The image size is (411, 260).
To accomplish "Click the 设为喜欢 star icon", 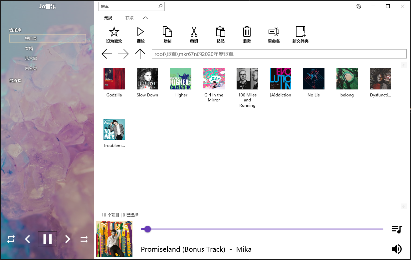I will 114,32.
